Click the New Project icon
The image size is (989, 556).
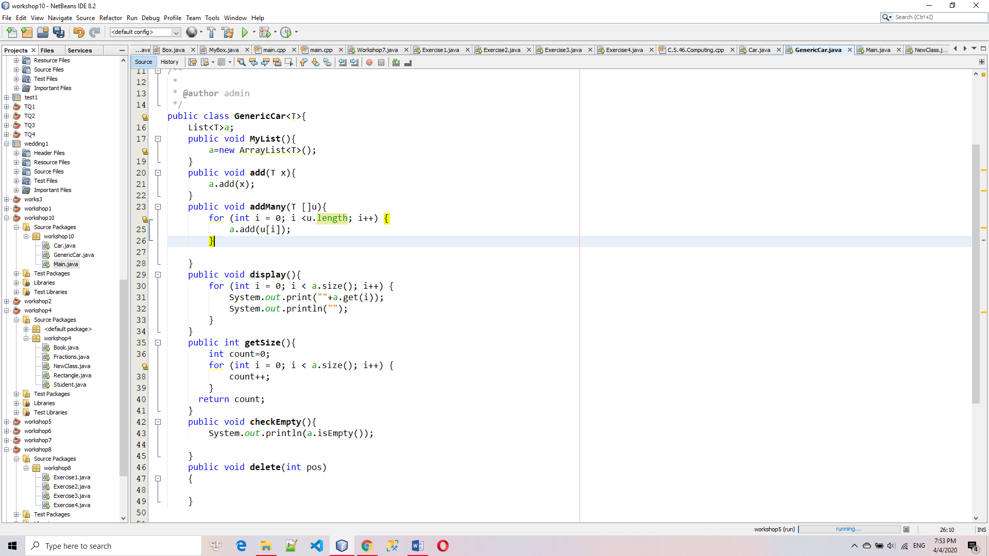tap(27, 32)
